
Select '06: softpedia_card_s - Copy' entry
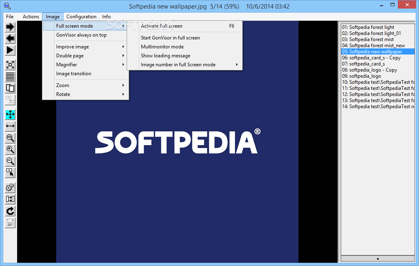point(378,58)
